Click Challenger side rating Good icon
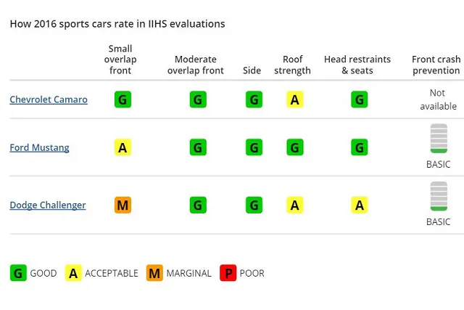The image size is (464, 310). (x=254, y=205)
